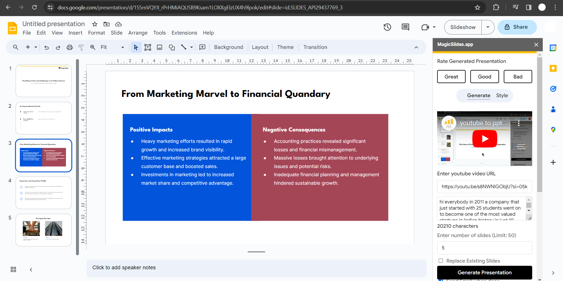This screenshot has height=281, width=563.
Task: Open Google Keep side panel icon
Action: [553, 68]
